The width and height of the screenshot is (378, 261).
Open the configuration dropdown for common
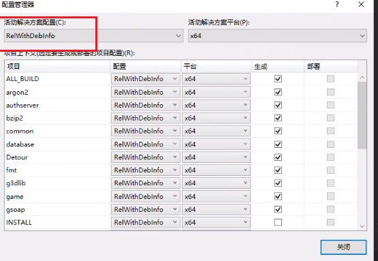[x=146, y=131]
